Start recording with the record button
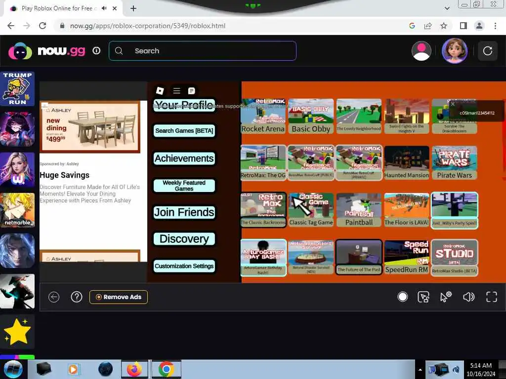The height and width of the screenshot is (379, 506). (402, 297)
